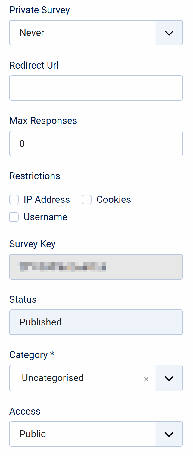Click the Published status field

pos(96,322)
